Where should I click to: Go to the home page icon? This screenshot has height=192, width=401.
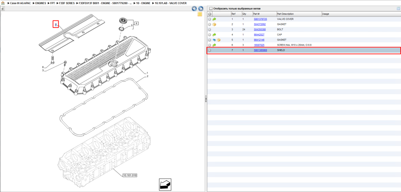tap(3, 3)
